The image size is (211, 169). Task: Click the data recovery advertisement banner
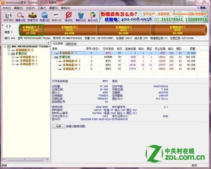tap(154, 17)
